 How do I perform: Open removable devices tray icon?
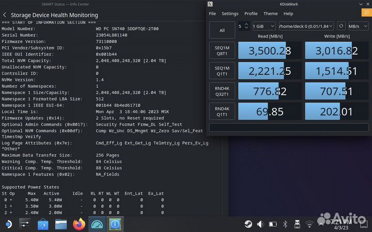coord(297,224)
